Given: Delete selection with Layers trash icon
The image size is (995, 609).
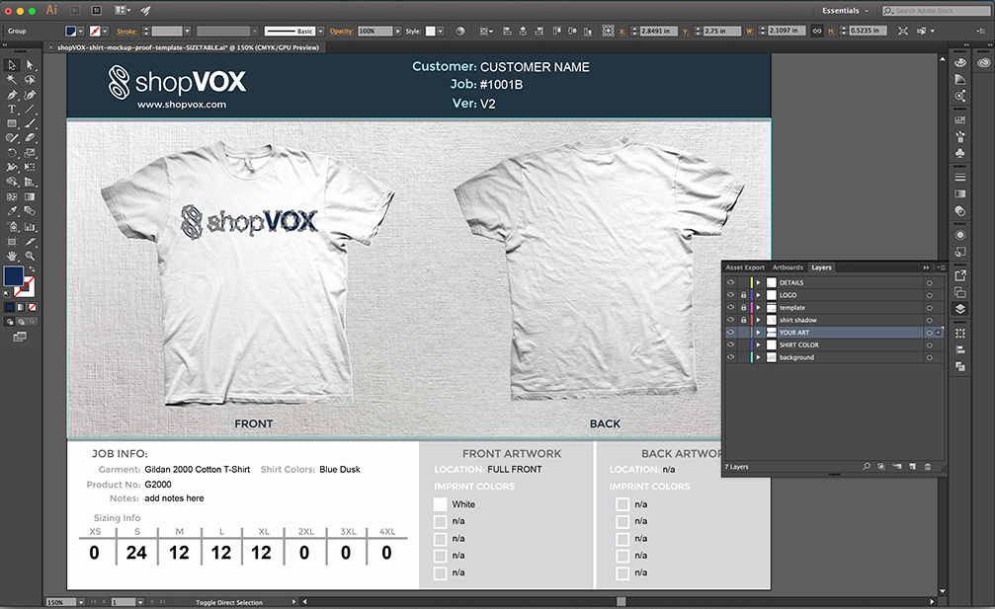Looking at the screenshot, I should tap(928, 467).
